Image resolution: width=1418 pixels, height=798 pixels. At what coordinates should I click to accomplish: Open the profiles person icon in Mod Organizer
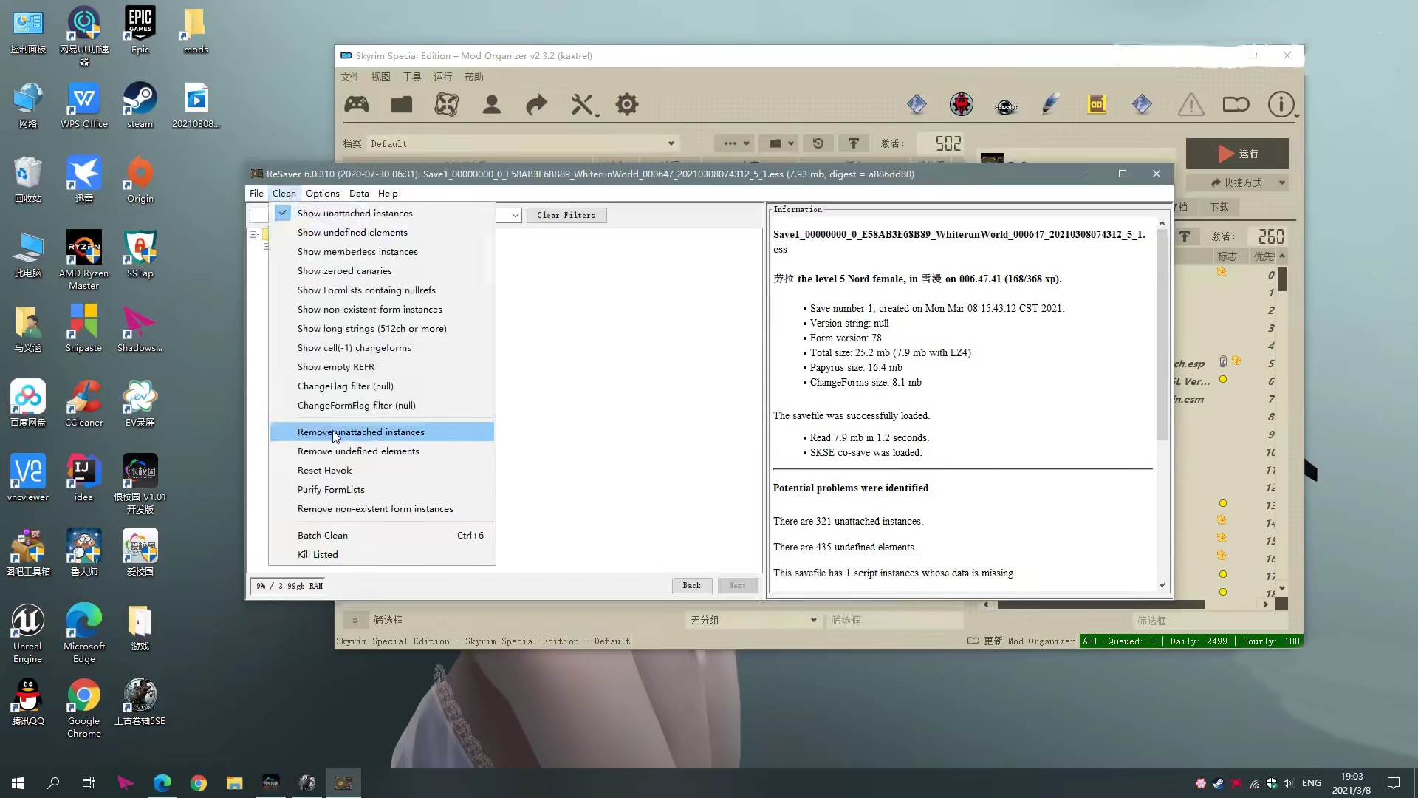(491, 104)
